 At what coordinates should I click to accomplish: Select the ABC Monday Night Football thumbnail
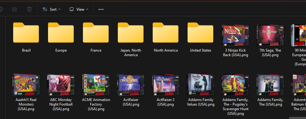pyautogui.click(x=61, y=85)
